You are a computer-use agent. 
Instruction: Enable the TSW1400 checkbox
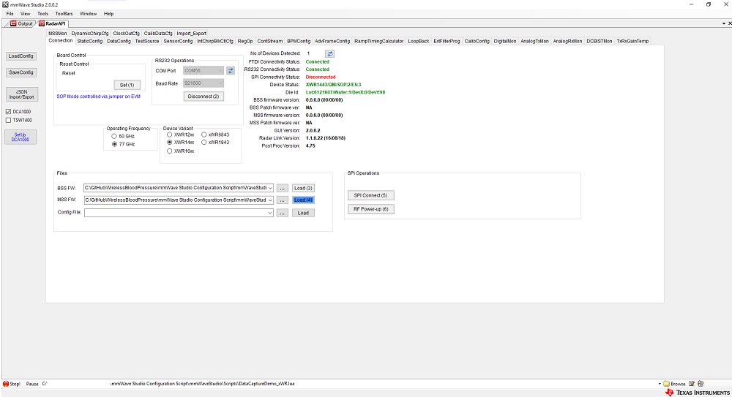(8, 121)
